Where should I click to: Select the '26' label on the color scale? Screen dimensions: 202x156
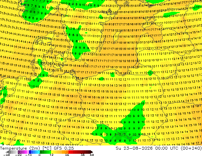[67, 155]
